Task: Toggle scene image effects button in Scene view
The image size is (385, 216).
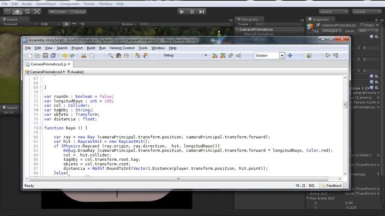Action: pos(74,24)
